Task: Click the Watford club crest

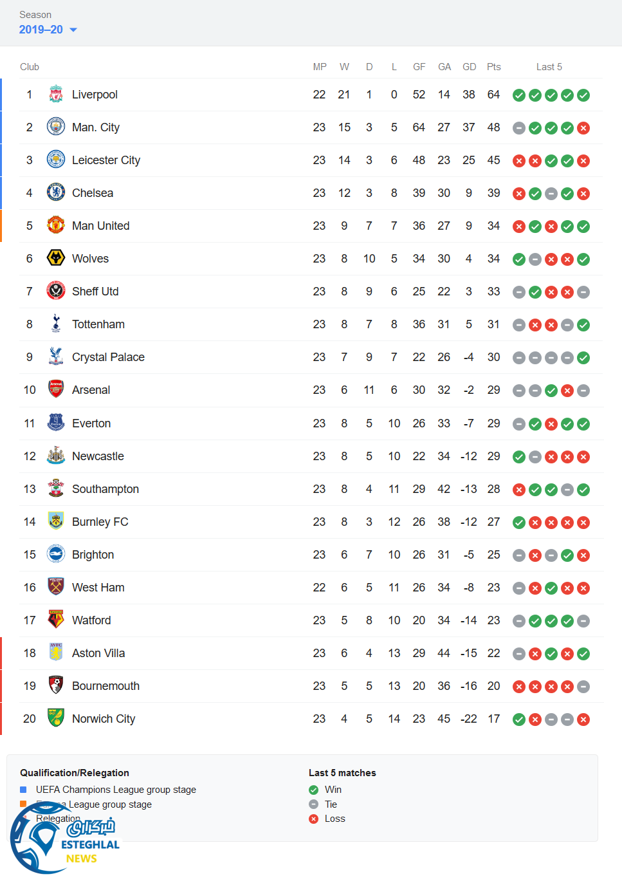Action: tap(56, 620)
